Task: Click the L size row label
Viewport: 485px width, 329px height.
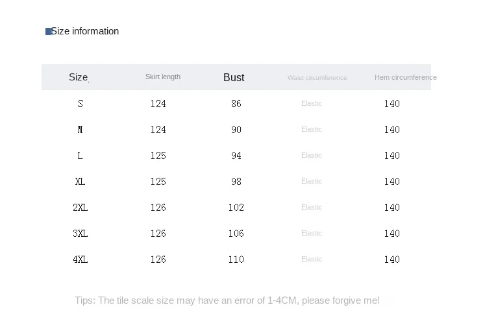Action: click(81, 156)
